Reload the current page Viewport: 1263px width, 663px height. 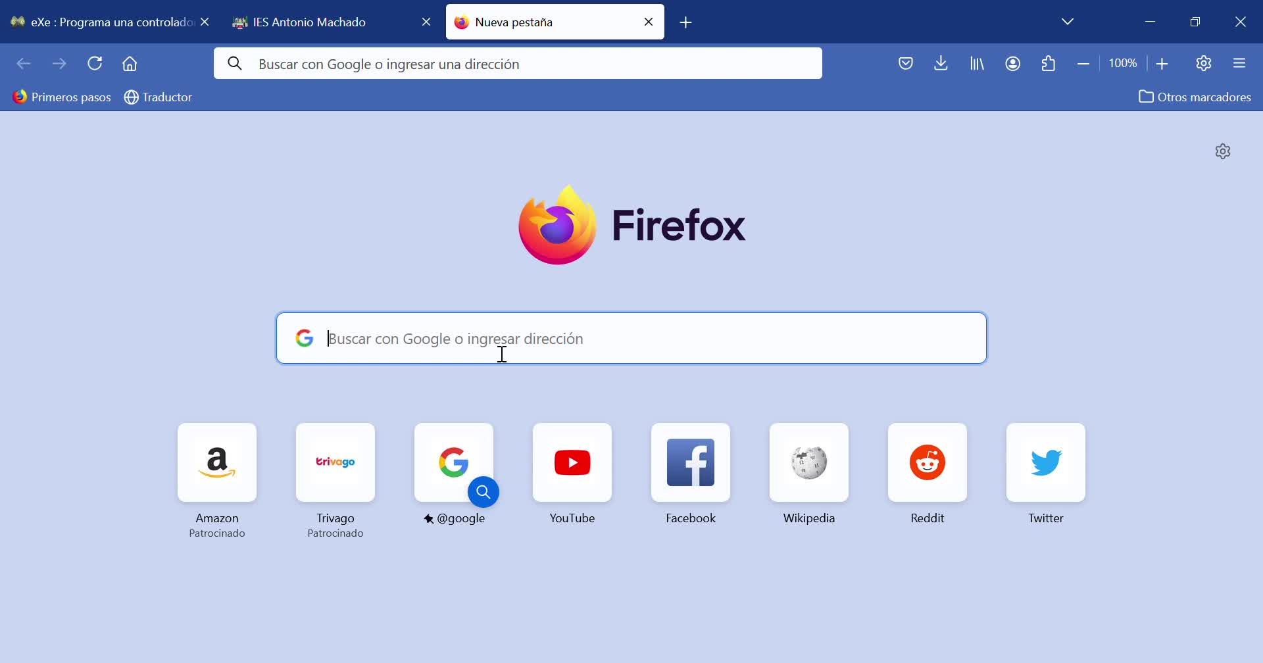click(95, 64)
